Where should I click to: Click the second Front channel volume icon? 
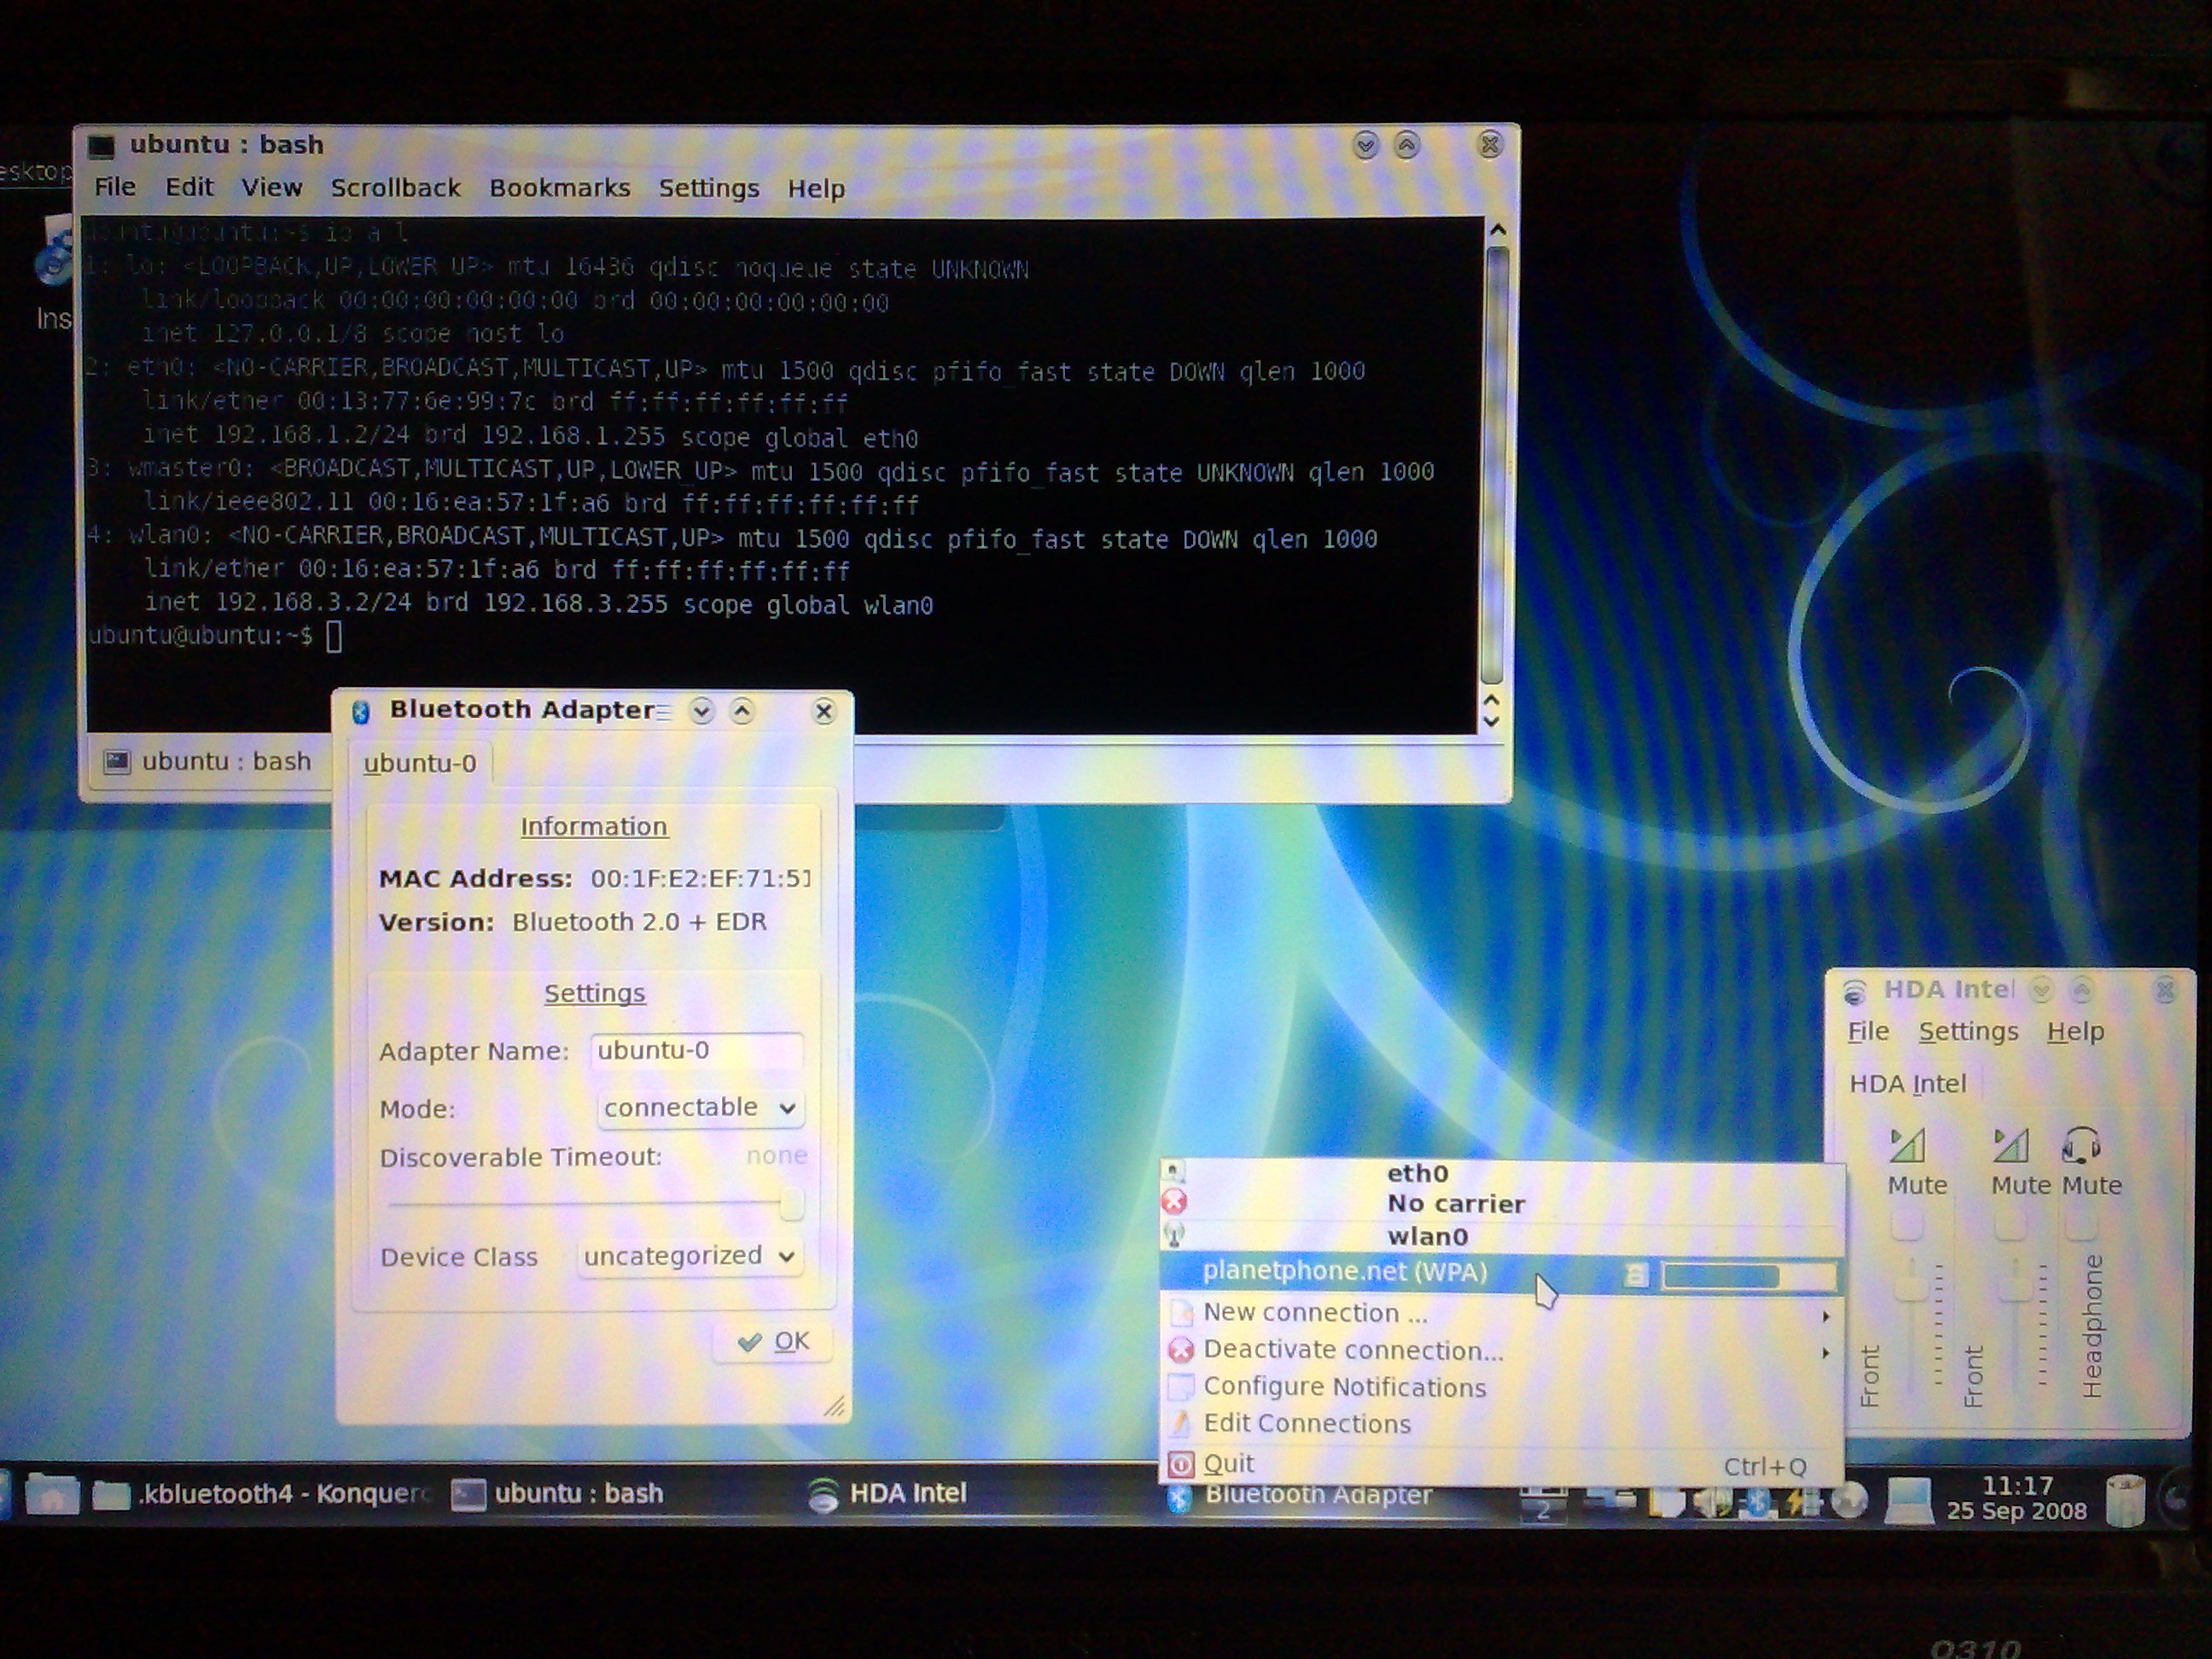(2011, 1145)
